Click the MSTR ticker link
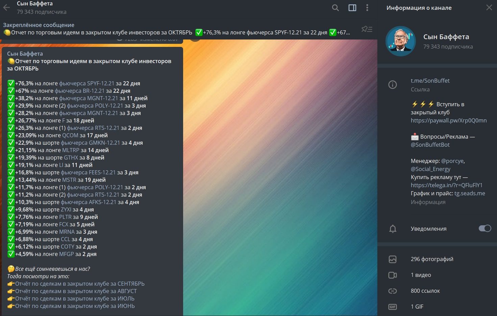 click(69, 180)
